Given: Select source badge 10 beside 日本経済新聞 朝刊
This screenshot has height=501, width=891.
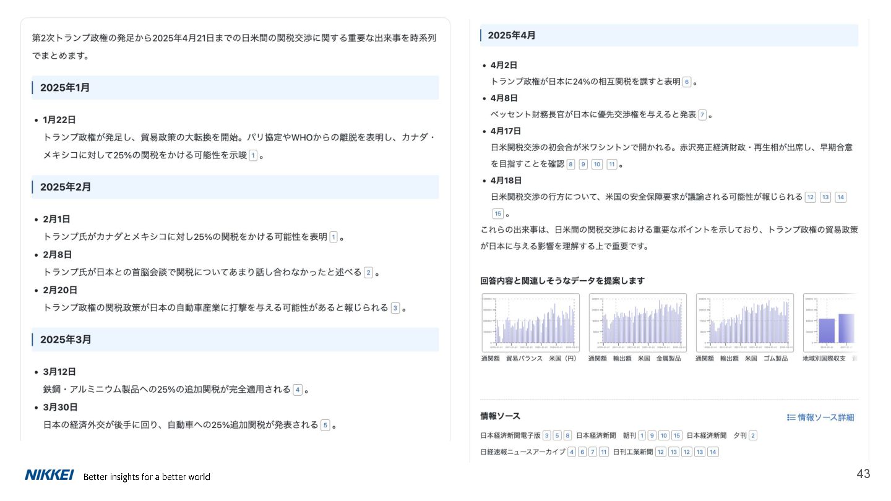Looking at the screenshot, I should coord(664,435).
